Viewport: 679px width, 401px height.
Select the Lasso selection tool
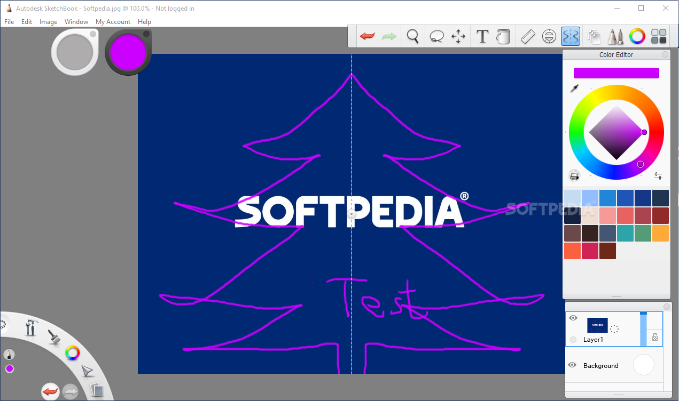pos(436,36)
